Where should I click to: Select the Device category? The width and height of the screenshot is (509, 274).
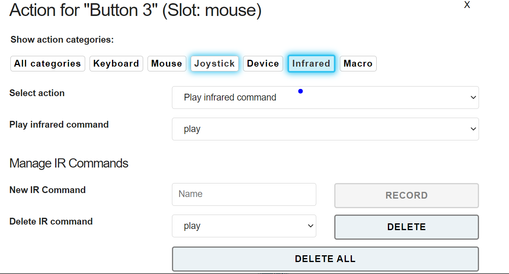pos(263,63)
